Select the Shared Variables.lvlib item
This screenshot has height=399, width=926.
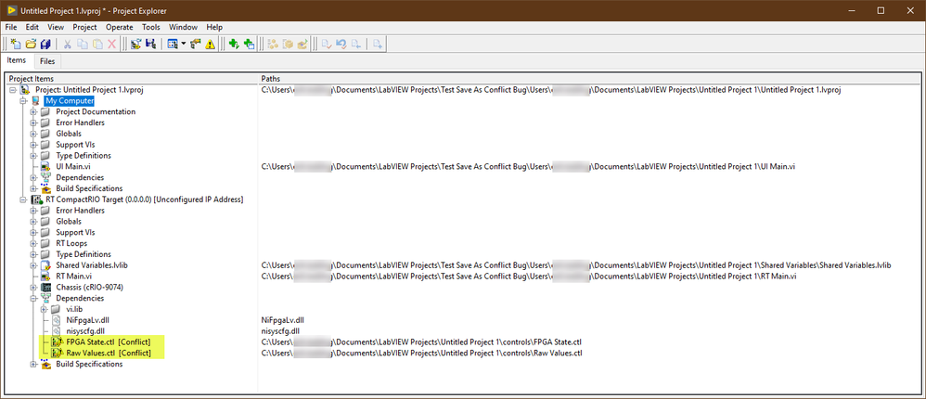coord(92,265)
